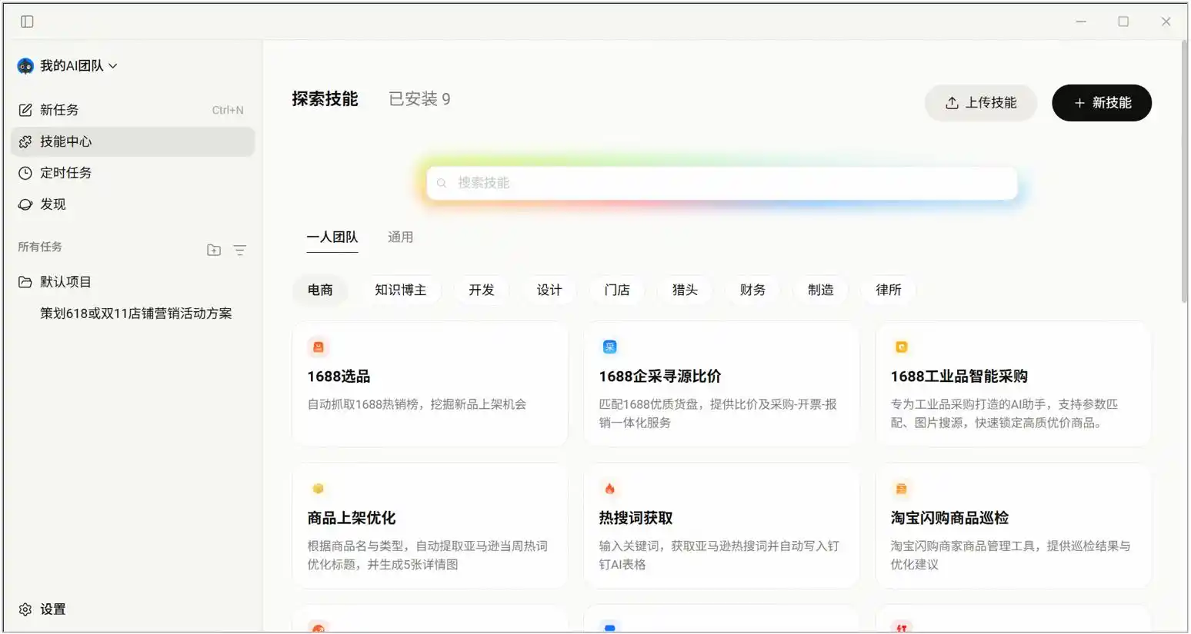The image size is (1191, 634).
Task: Open the 商品上架优化 card title
Action: [352, 518]
